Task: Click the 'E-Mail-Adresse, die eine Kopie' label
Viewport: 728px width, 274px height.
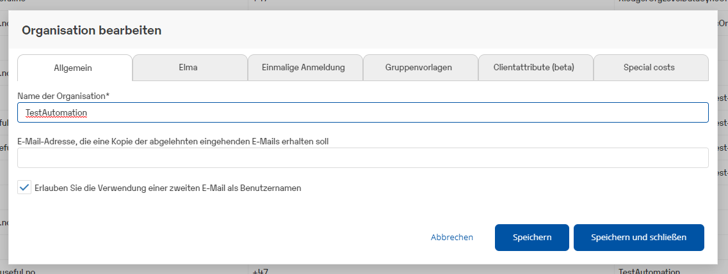Action: (x=173, y=141)
